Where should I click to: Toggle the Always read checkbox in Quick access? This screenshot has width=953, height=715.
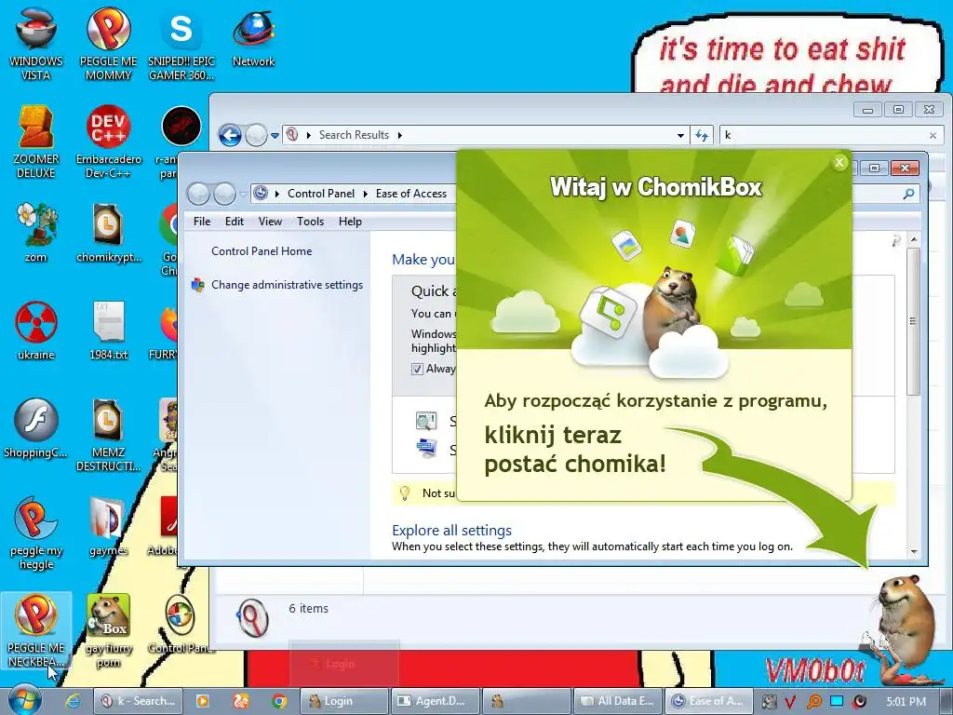point(417,369)
